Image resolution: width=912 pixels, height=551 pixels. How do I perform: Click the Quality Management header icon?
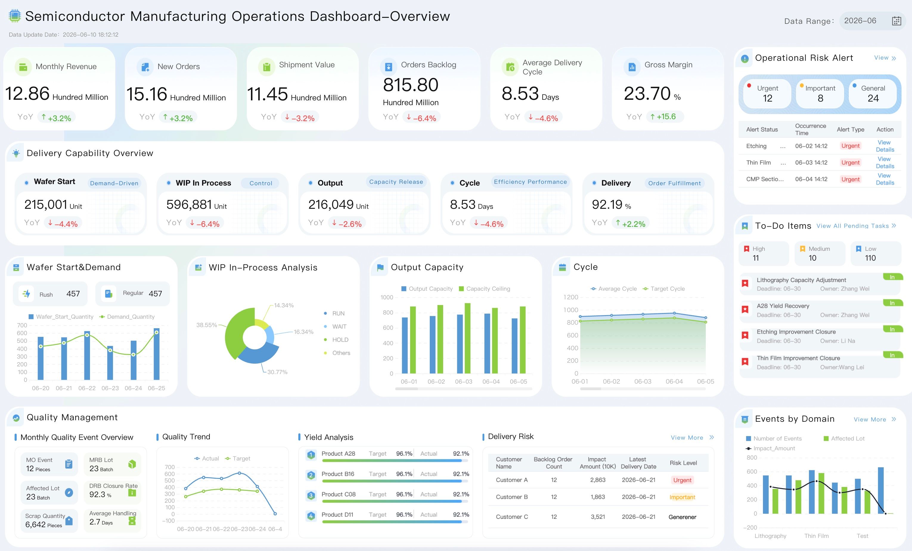coord(16,418)
